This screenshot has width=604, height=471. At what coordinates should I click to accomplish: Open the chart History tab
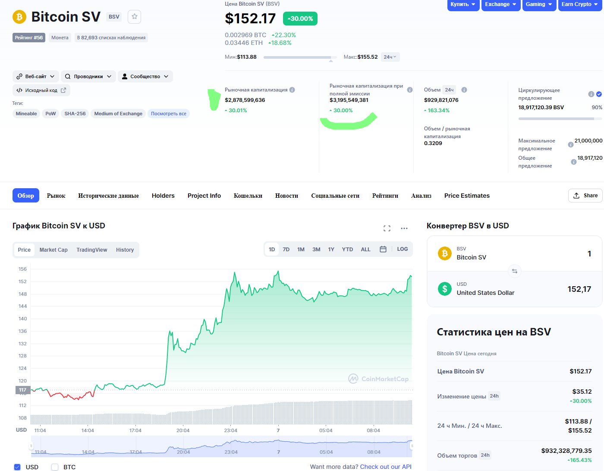pos(125,250)
